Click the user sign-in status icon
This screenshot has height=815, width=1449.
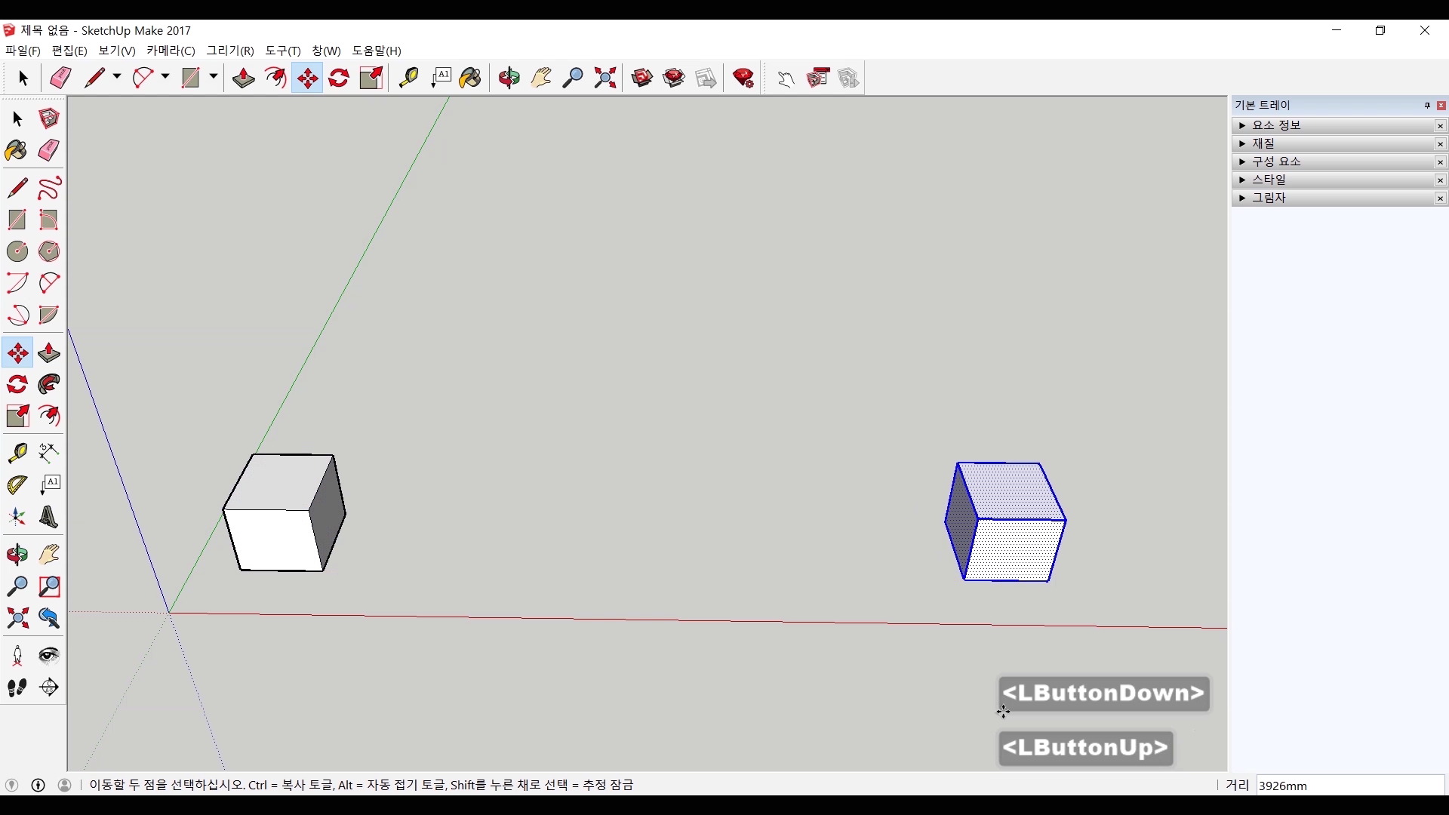(65, 785)
